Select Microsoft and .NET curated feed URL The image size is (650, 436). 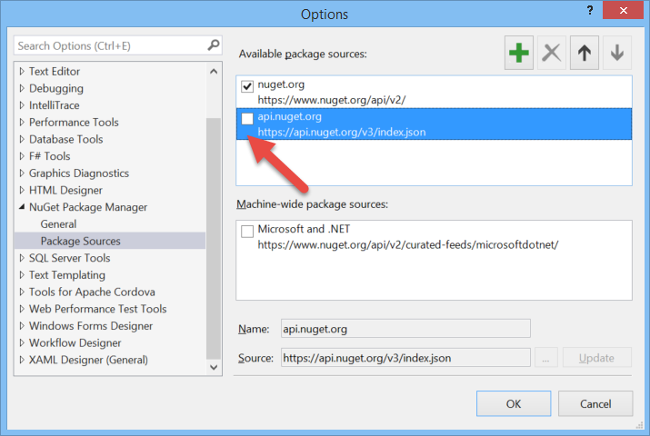coord(408,244)
